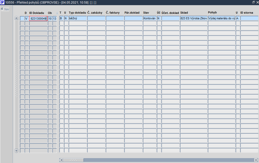The width and height of the screenshot is (259, 163).
Task: Click the 'Č. faktury' column header
Action: (113, 13)
